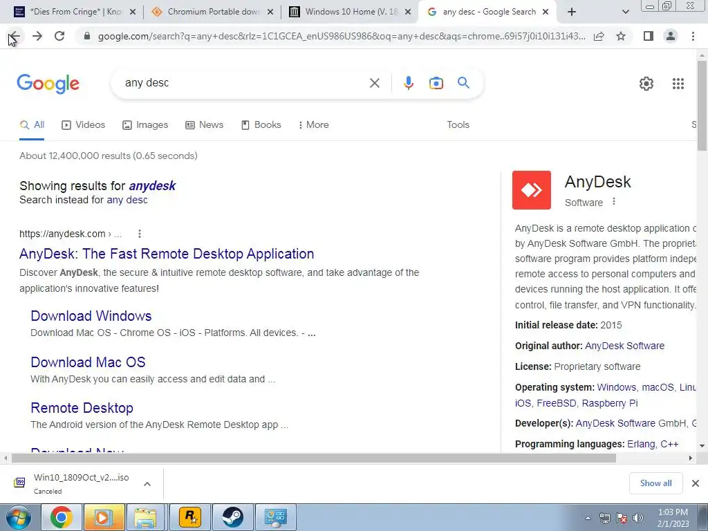
Task: Open search Tools
Action: (458, 125)
